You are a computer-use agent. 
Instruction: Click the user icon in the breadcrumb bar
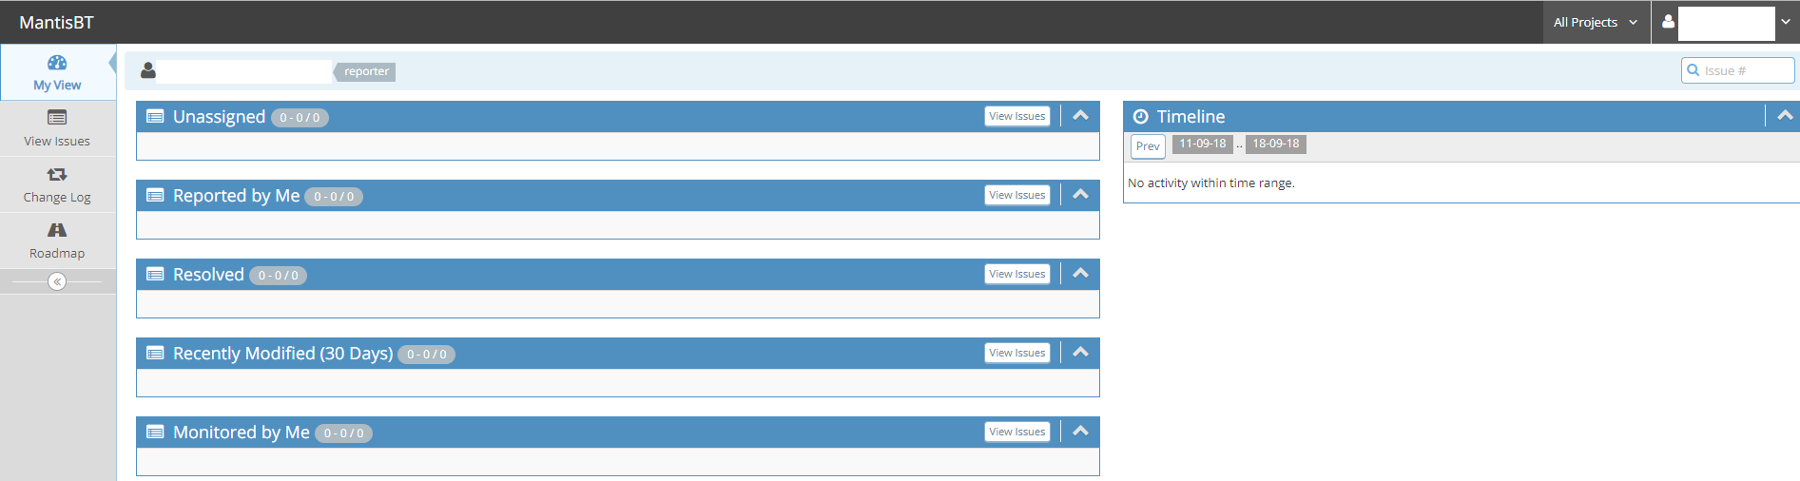pos(147,70)
